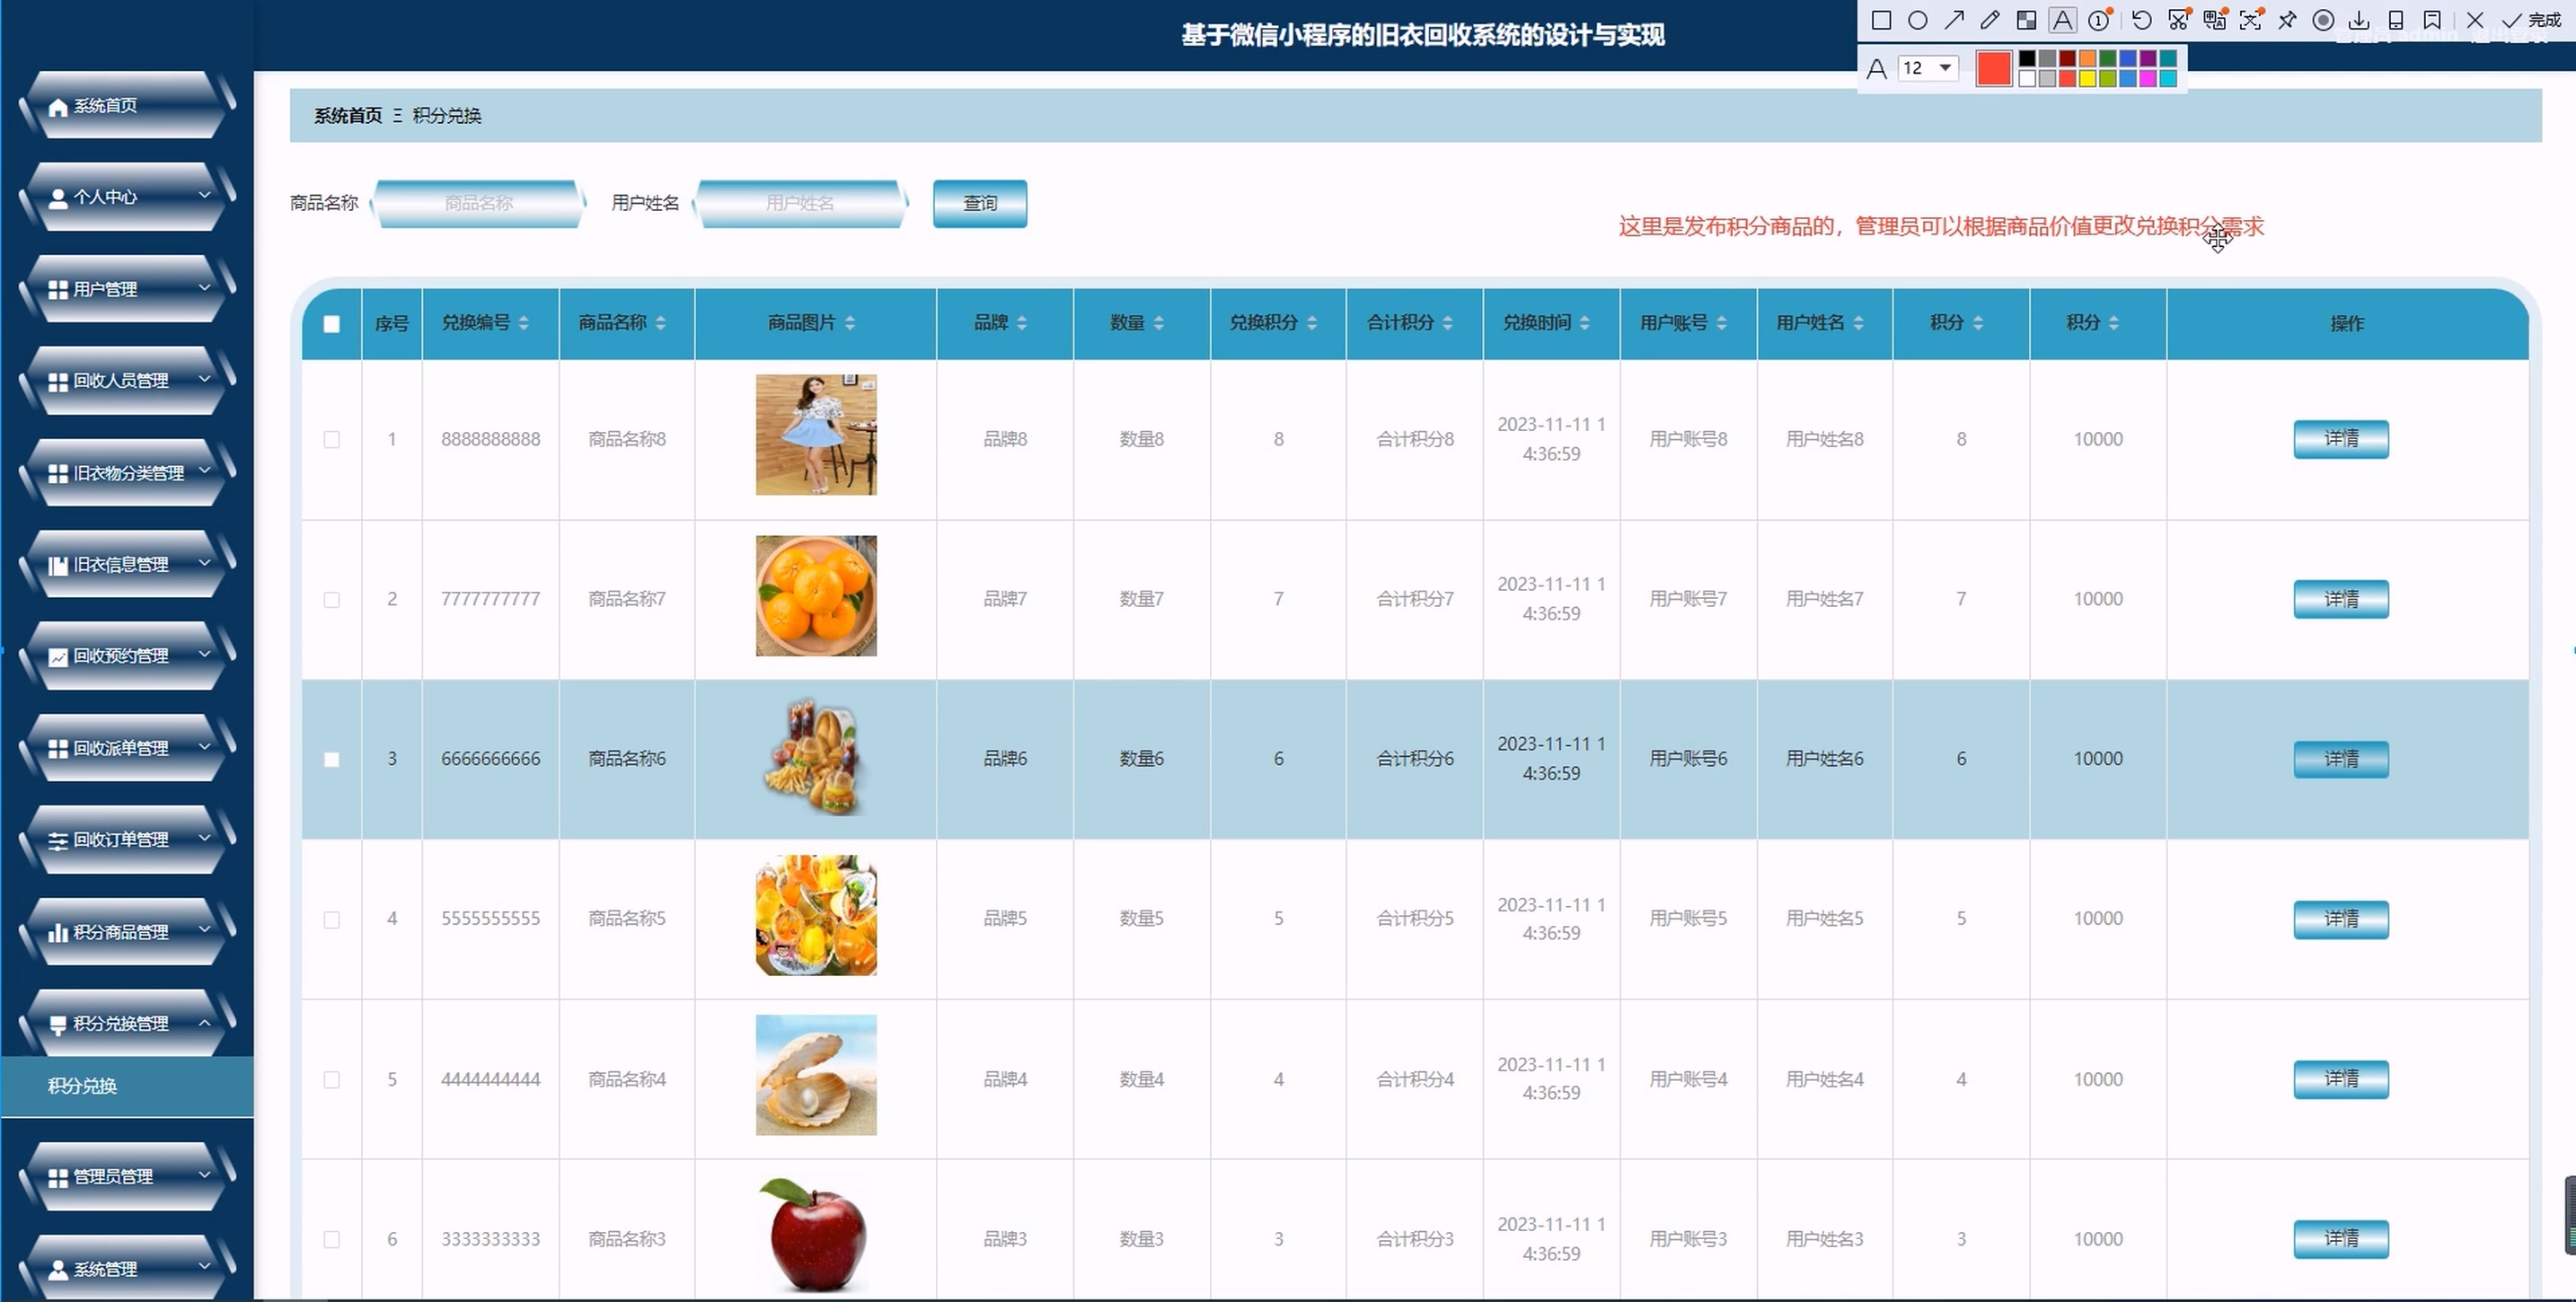Check the row with 3333333333
The height and width of the screenshot is (1302, 2576).
(332, 1240)
